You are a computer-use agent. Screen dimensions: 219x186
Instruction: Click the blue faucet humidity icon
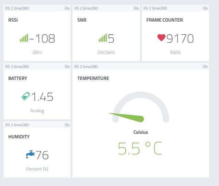point(30,155)
